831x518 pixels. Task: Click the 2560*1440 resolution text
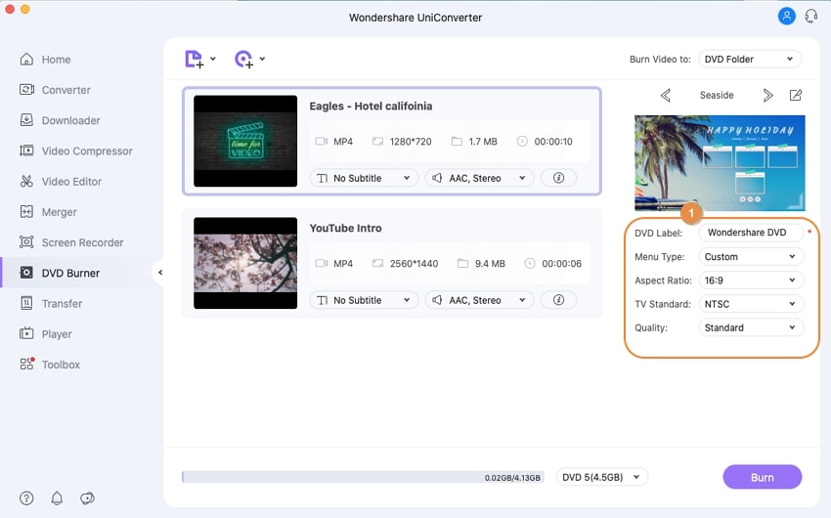tap(414, 263)
